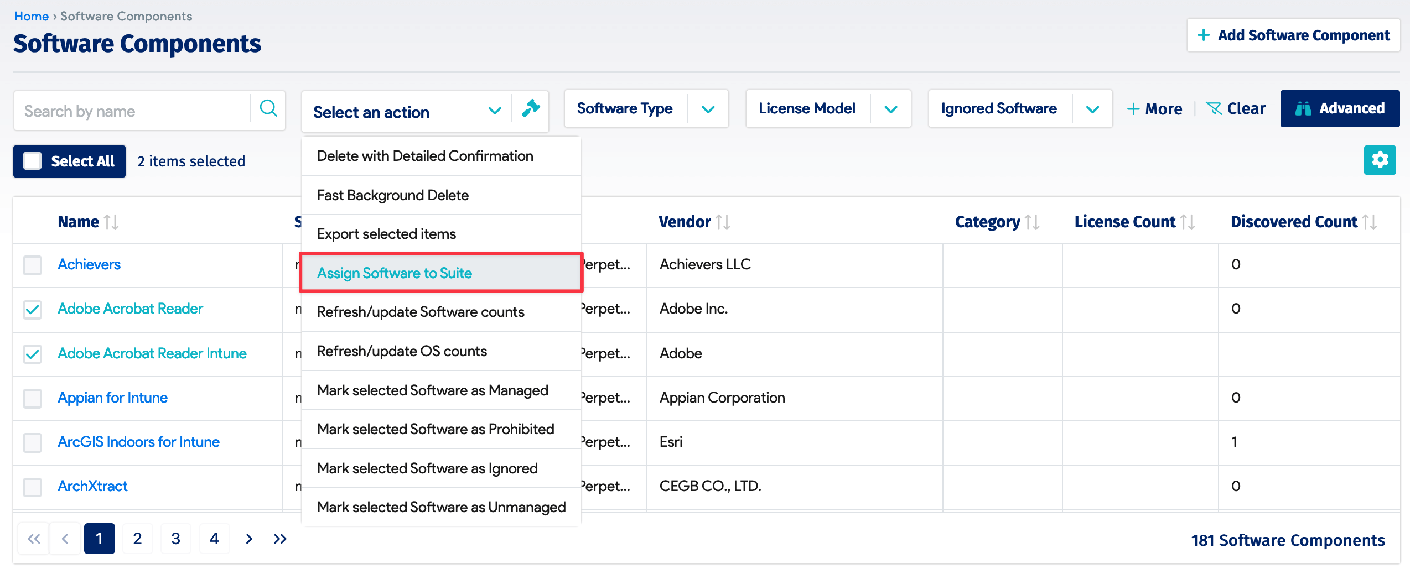Click the 2 items selected text

(191, 161)
